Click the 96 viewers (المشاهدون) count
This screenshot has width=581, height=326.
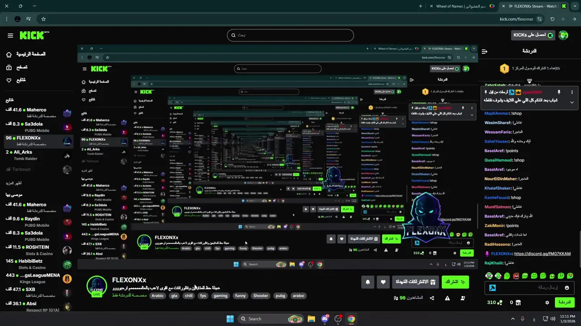tap(408, 298)
